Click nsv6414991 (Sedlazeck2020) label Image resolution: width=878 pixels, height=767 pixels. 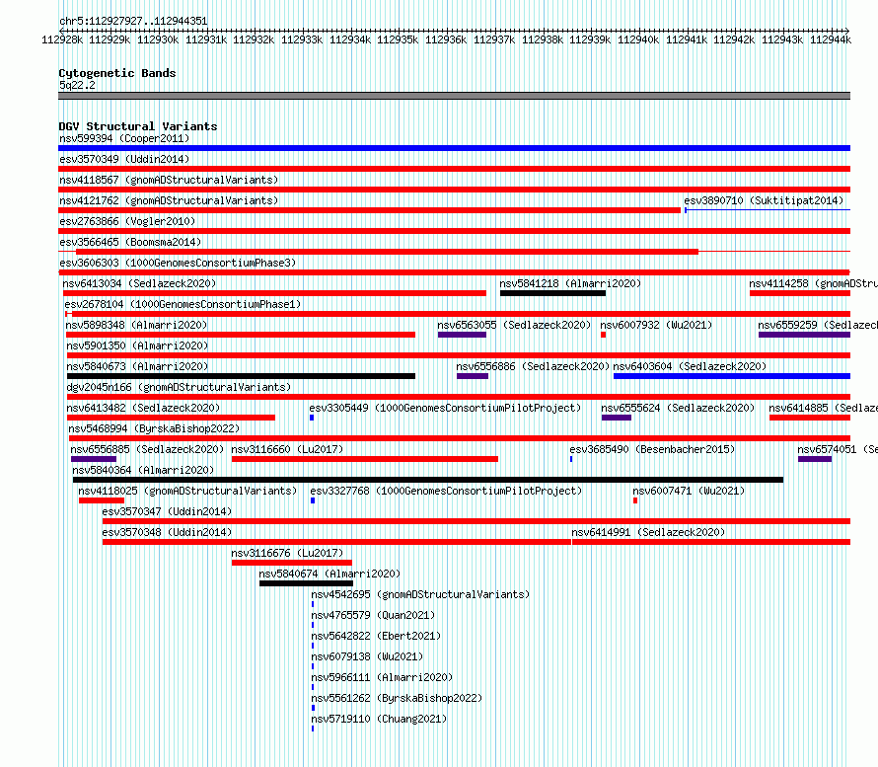(x=648, y=532)
